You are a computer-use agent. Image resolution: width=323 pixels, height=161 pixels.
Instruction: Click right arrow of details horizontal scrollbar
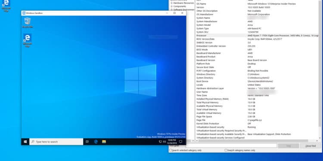[317, 141]
